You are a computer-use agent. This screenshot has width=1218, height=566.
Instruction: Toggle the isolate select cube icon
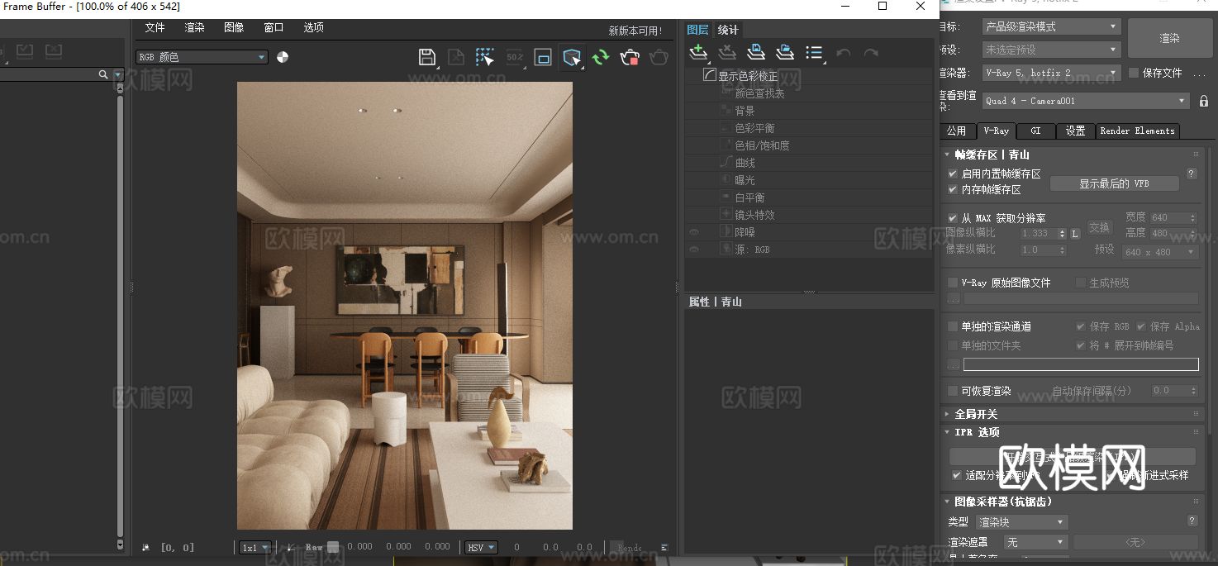point(571,57)
